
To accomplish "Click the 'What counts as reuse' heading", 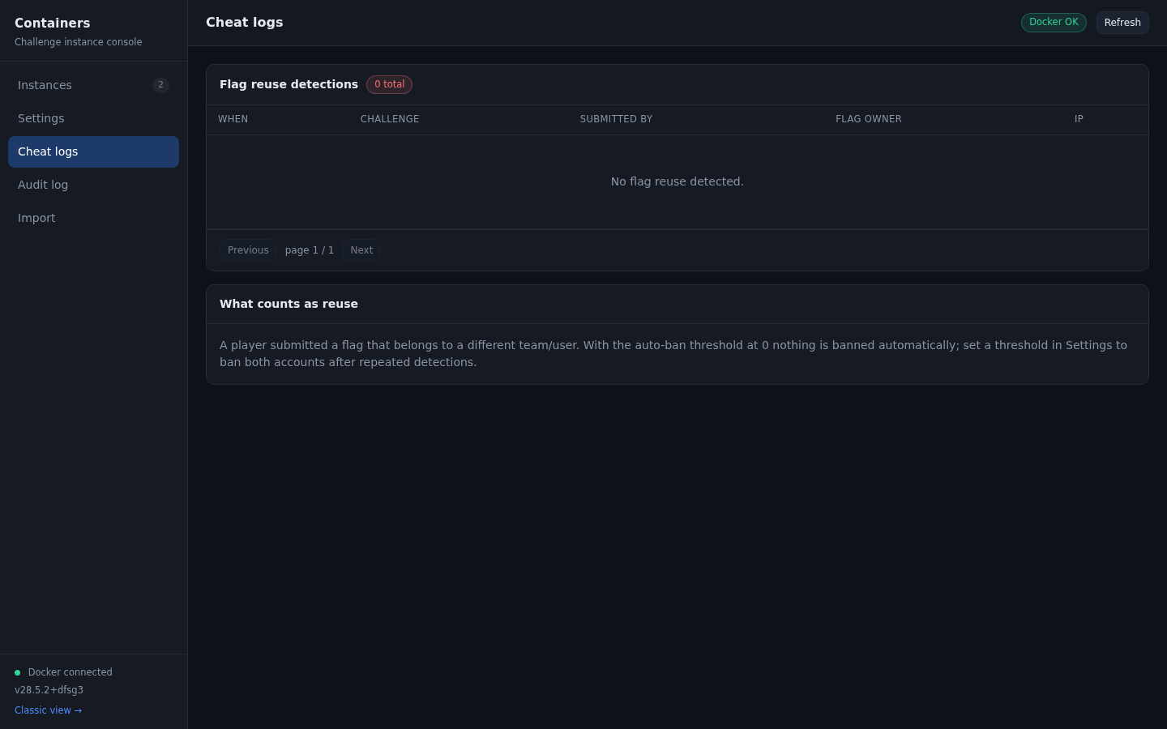I will click(289, 304).
